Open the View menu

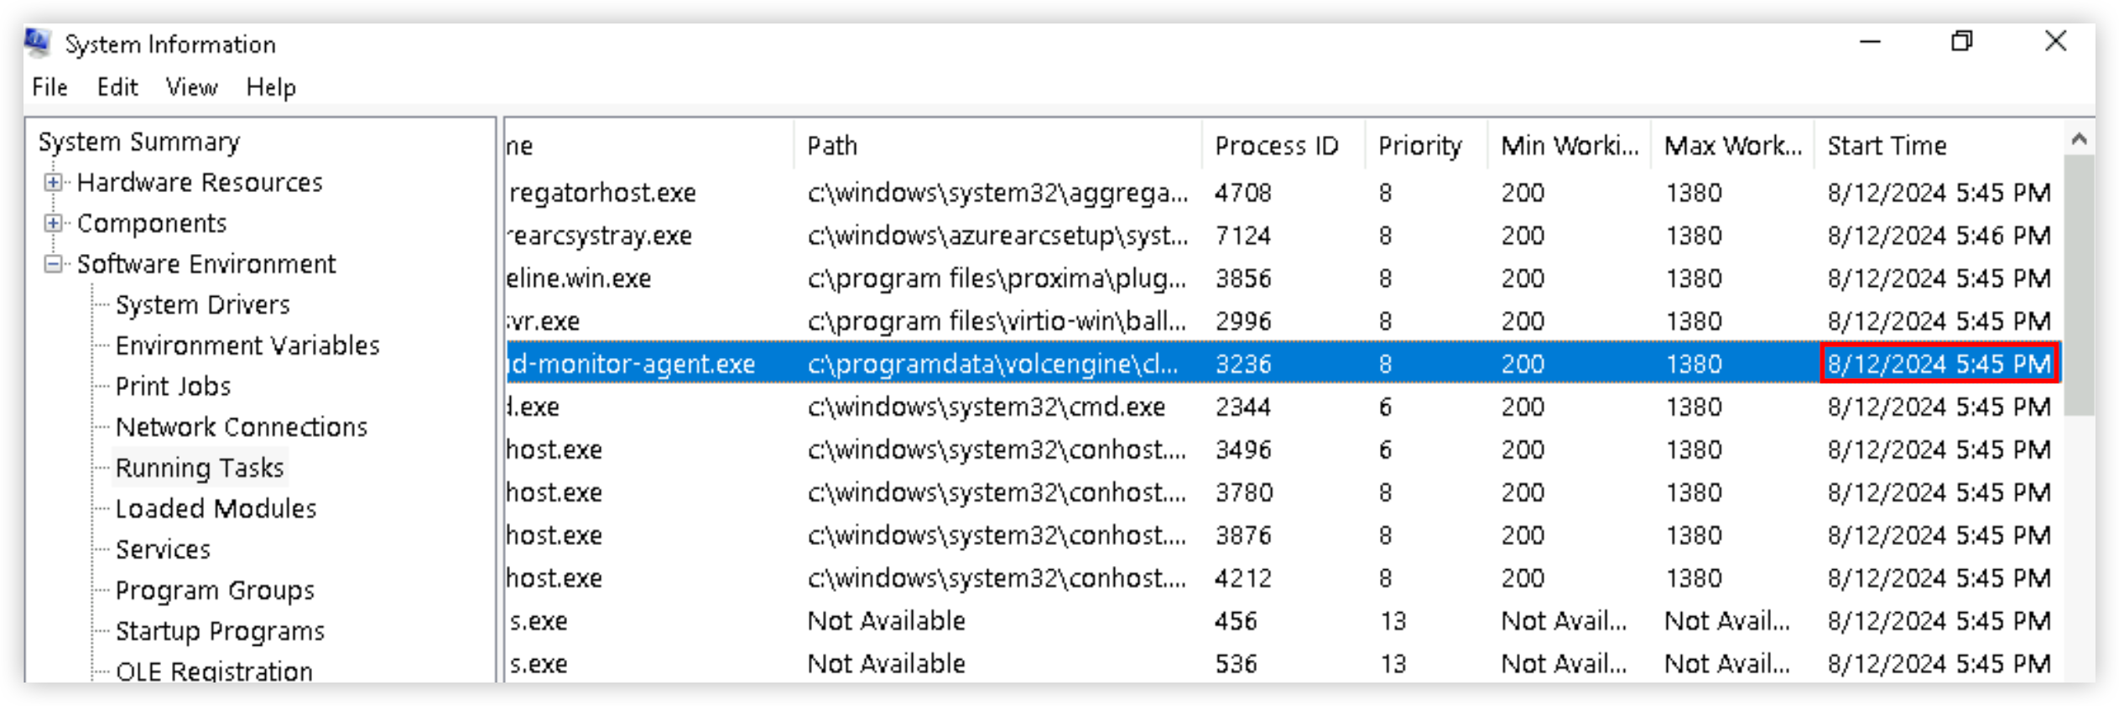pos(191,87)
